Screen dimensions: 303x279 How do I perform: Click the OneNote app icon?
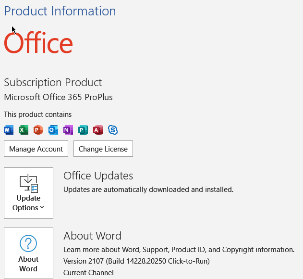click(x=68, y=130)
